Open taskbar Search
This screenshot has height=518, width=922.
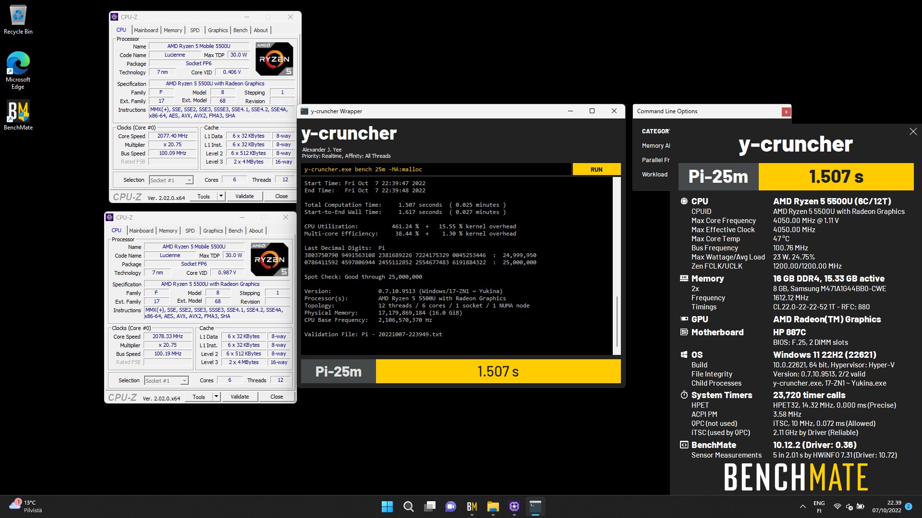(408, 506)
